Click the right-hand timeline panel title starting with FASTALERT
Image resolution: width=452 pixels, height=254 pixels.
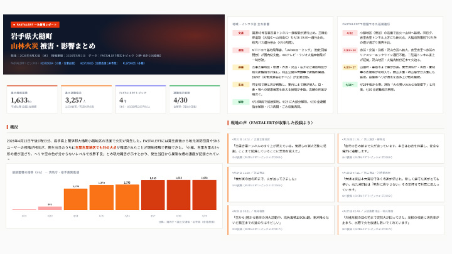366,24
